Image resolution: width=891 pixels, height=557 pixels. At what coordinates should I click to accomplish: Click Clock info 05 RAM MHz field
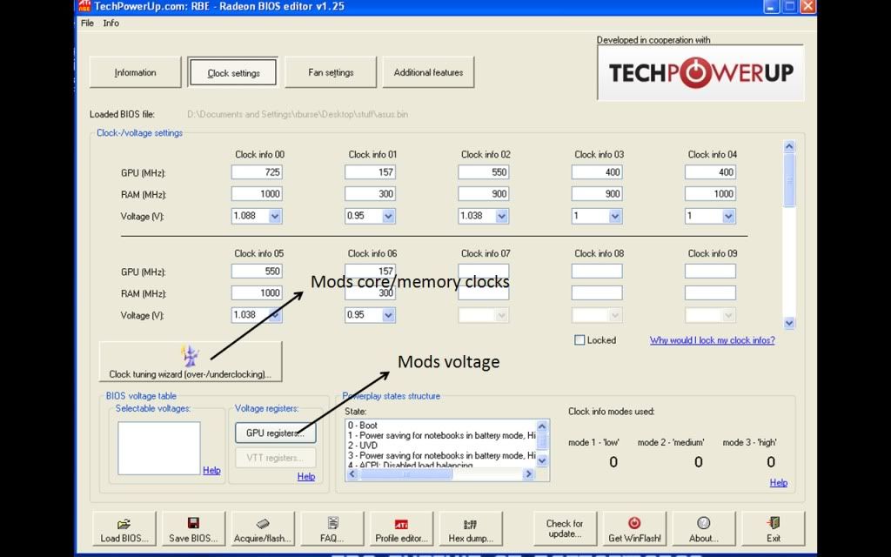tap(257, 292)
